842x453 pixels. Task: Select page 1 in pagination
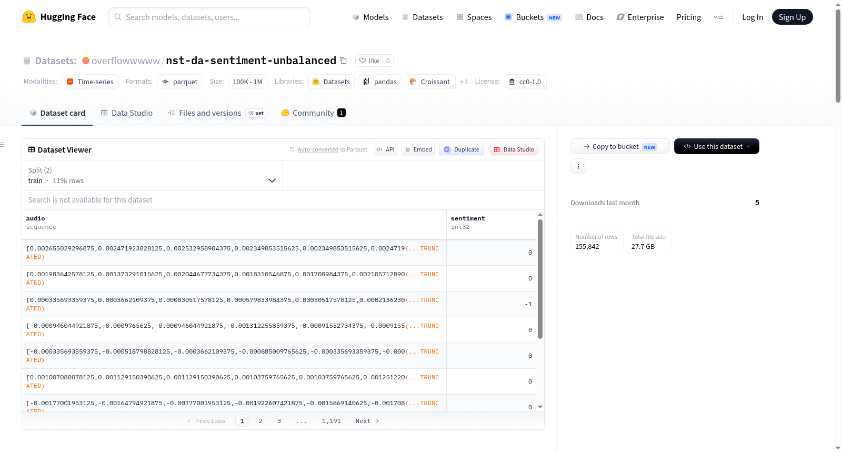[242, 421]
